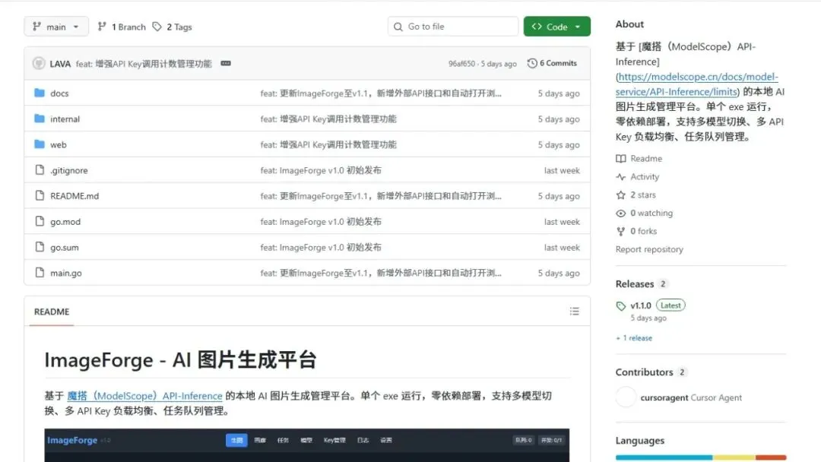This screenshot has width=821, height=462.
Task: Jump to Readme from About sidebar
Action: (639, 159)
